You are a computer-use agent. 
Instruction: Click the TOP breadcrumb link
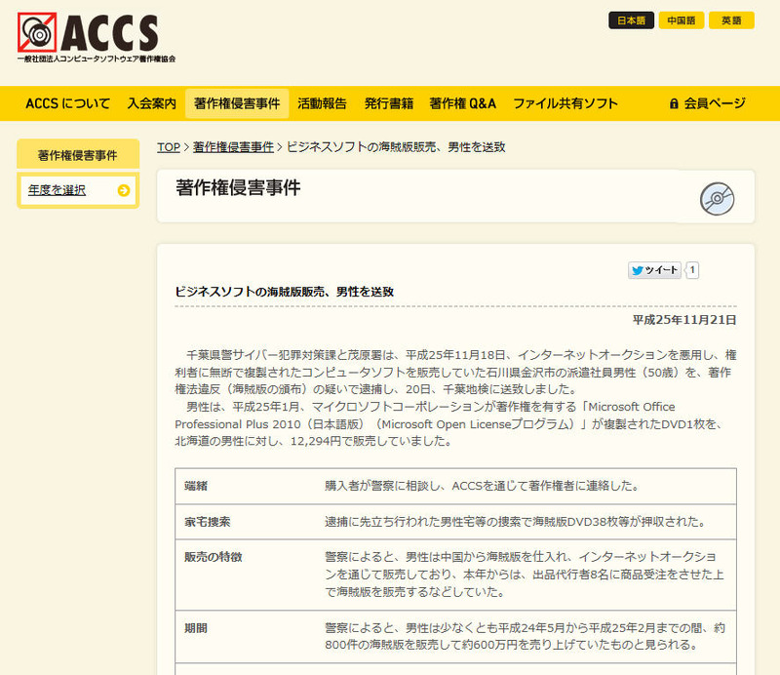[169, 147]
